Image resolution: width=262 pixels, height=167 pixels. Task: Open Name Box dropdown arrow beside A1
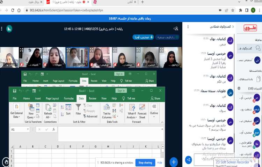point(28,129)
